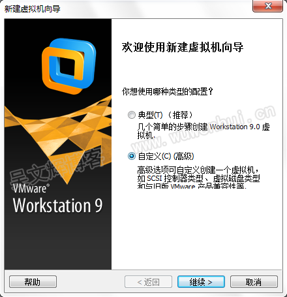The width and height of the screenshot is (287, 297).
Task: Click the VMware brand text in banner
Action: click(x=31, y=188)
